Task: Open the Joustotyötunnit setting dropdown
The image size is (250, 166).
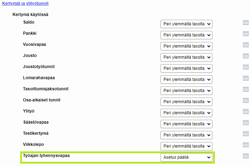Action: [x=186, y=68]
